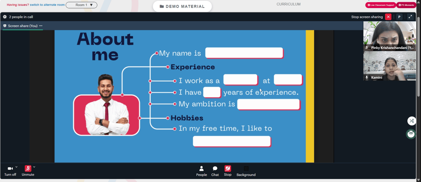Select the Screen share (You) tab

coord(23,26)
